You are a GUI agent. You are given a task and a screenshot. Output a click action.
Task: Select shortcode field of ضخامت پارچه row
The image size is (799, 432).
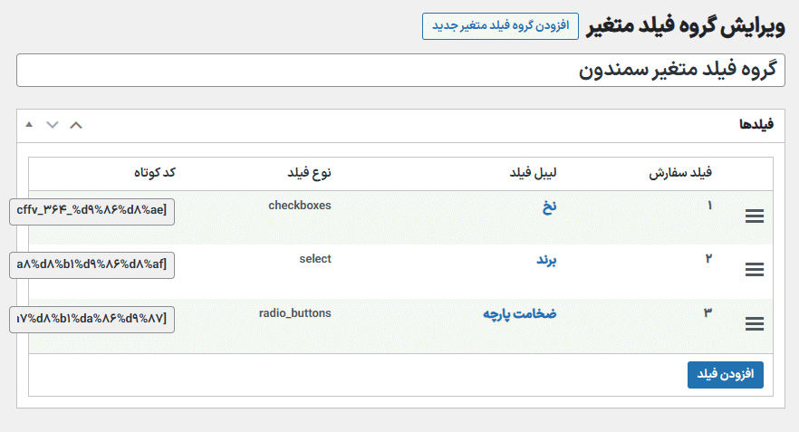pyautogui.click(x=91, y=320)
